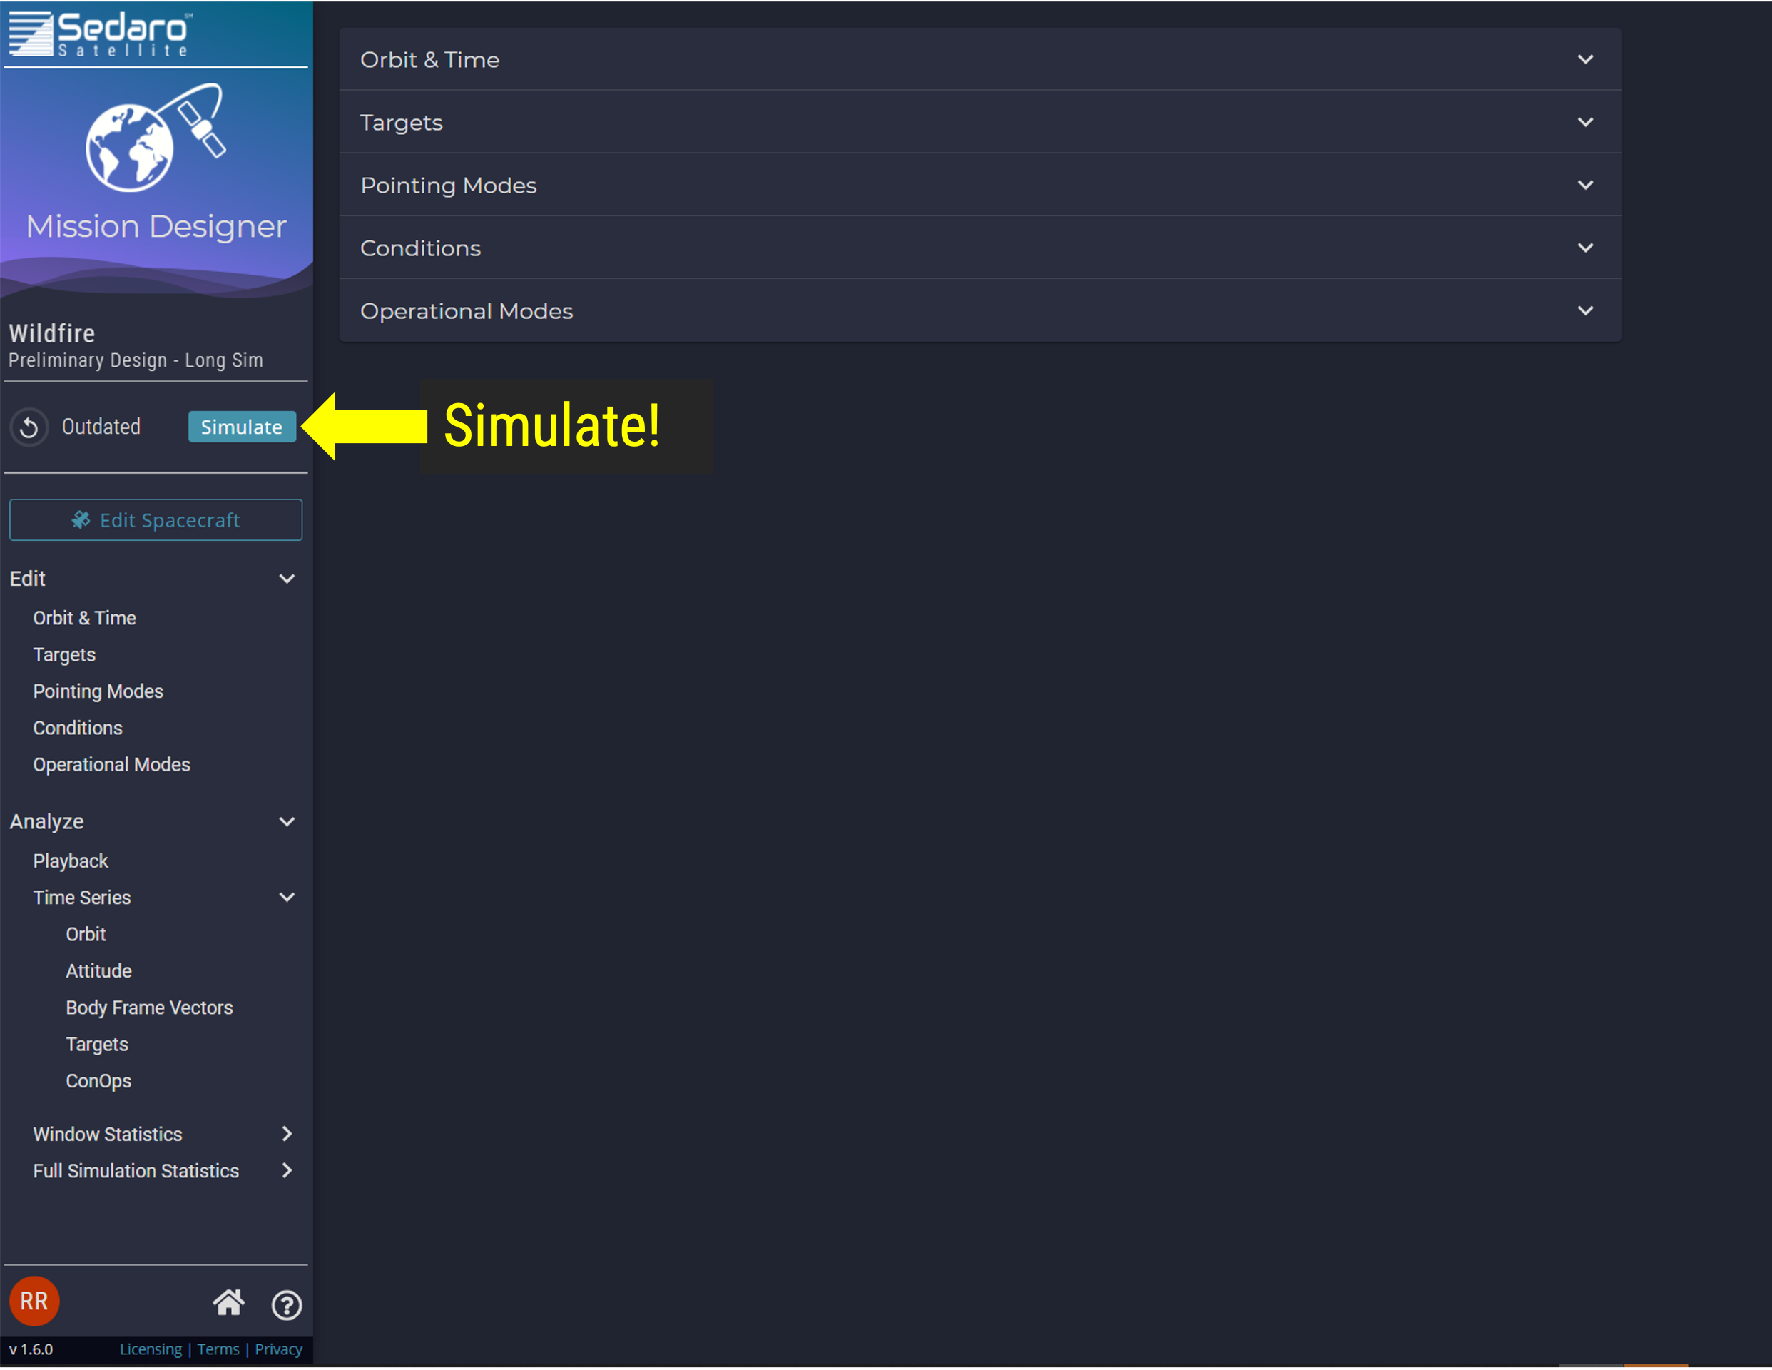Viewport: 1772px width, 1370px height.
Task: Click the Playback analysis item
Action: [x=69, y=861]
